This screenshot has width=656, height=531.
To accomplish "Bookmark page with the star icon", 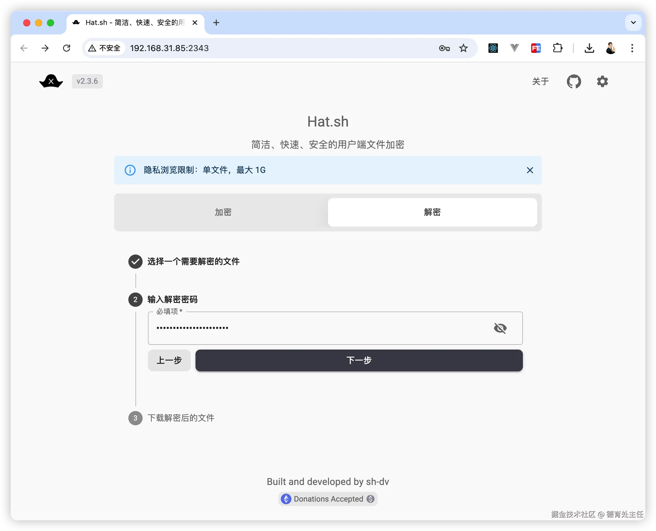I will click(463, 48).
